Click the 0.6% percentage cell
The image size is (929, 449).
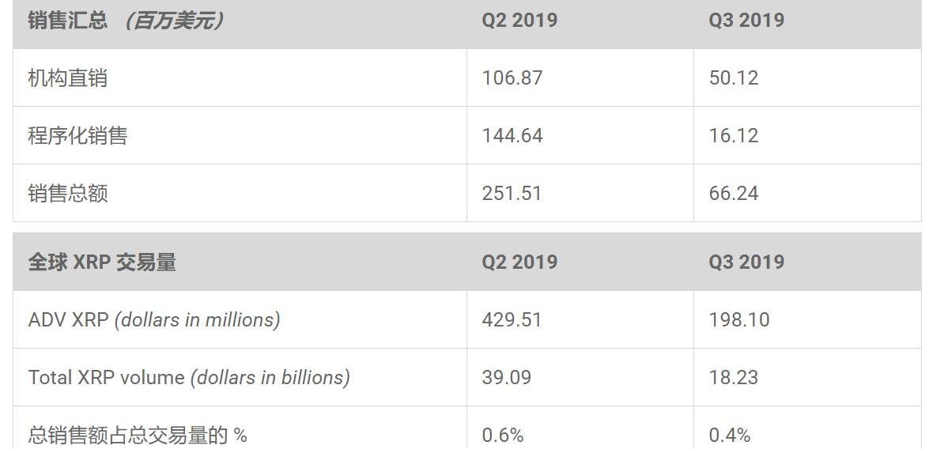[x=503, y=435]
